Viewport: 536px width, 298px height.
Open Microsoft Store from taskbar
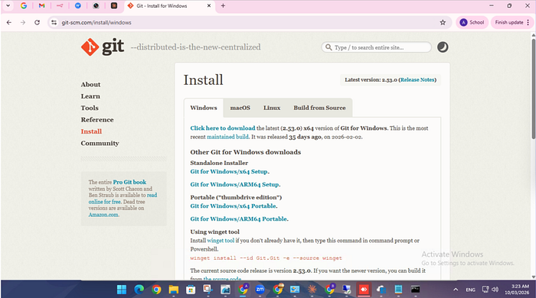point(191,290)
